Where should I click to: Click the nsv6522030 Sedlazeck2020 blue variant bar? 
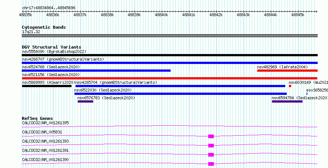(x=181, y=94)
